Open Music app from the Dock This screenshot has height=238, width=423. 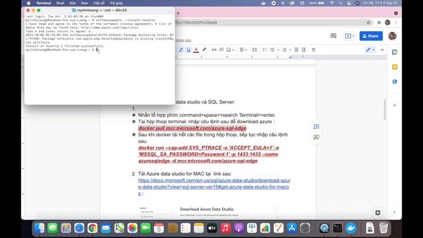tap(225, 228)
